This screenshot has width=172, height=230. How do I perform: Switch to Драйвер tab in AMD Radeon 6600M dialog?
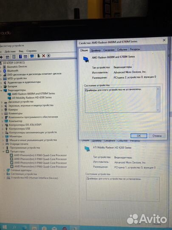coord(96,50)
